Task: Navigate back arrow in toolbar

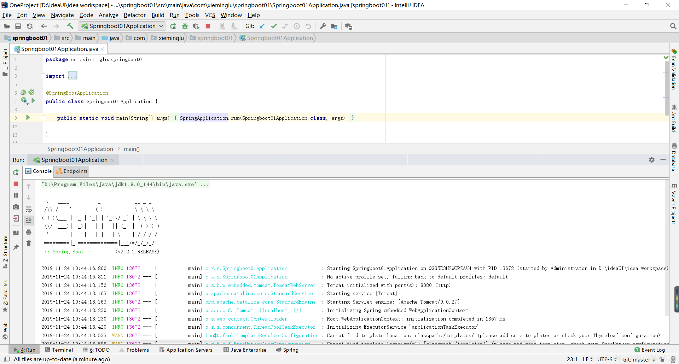Action: point(44,26)
